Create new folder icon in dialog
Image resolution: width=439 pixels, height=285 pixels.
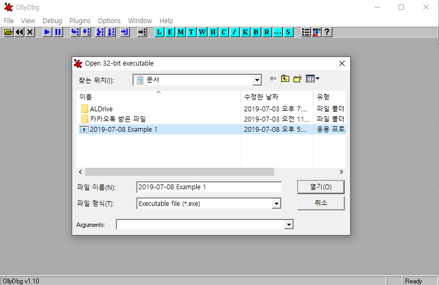tap(298, 79)
